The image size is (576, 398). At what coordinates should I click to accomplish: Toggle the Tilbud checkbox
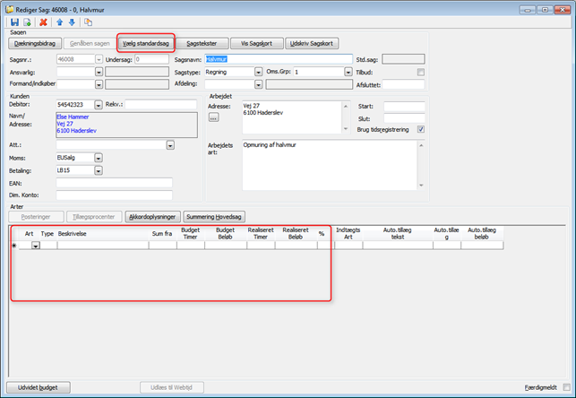click(x=421, y=72)
